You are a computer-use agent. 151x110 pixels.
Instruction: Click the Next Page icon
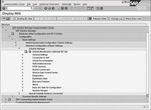pos(79,8)
